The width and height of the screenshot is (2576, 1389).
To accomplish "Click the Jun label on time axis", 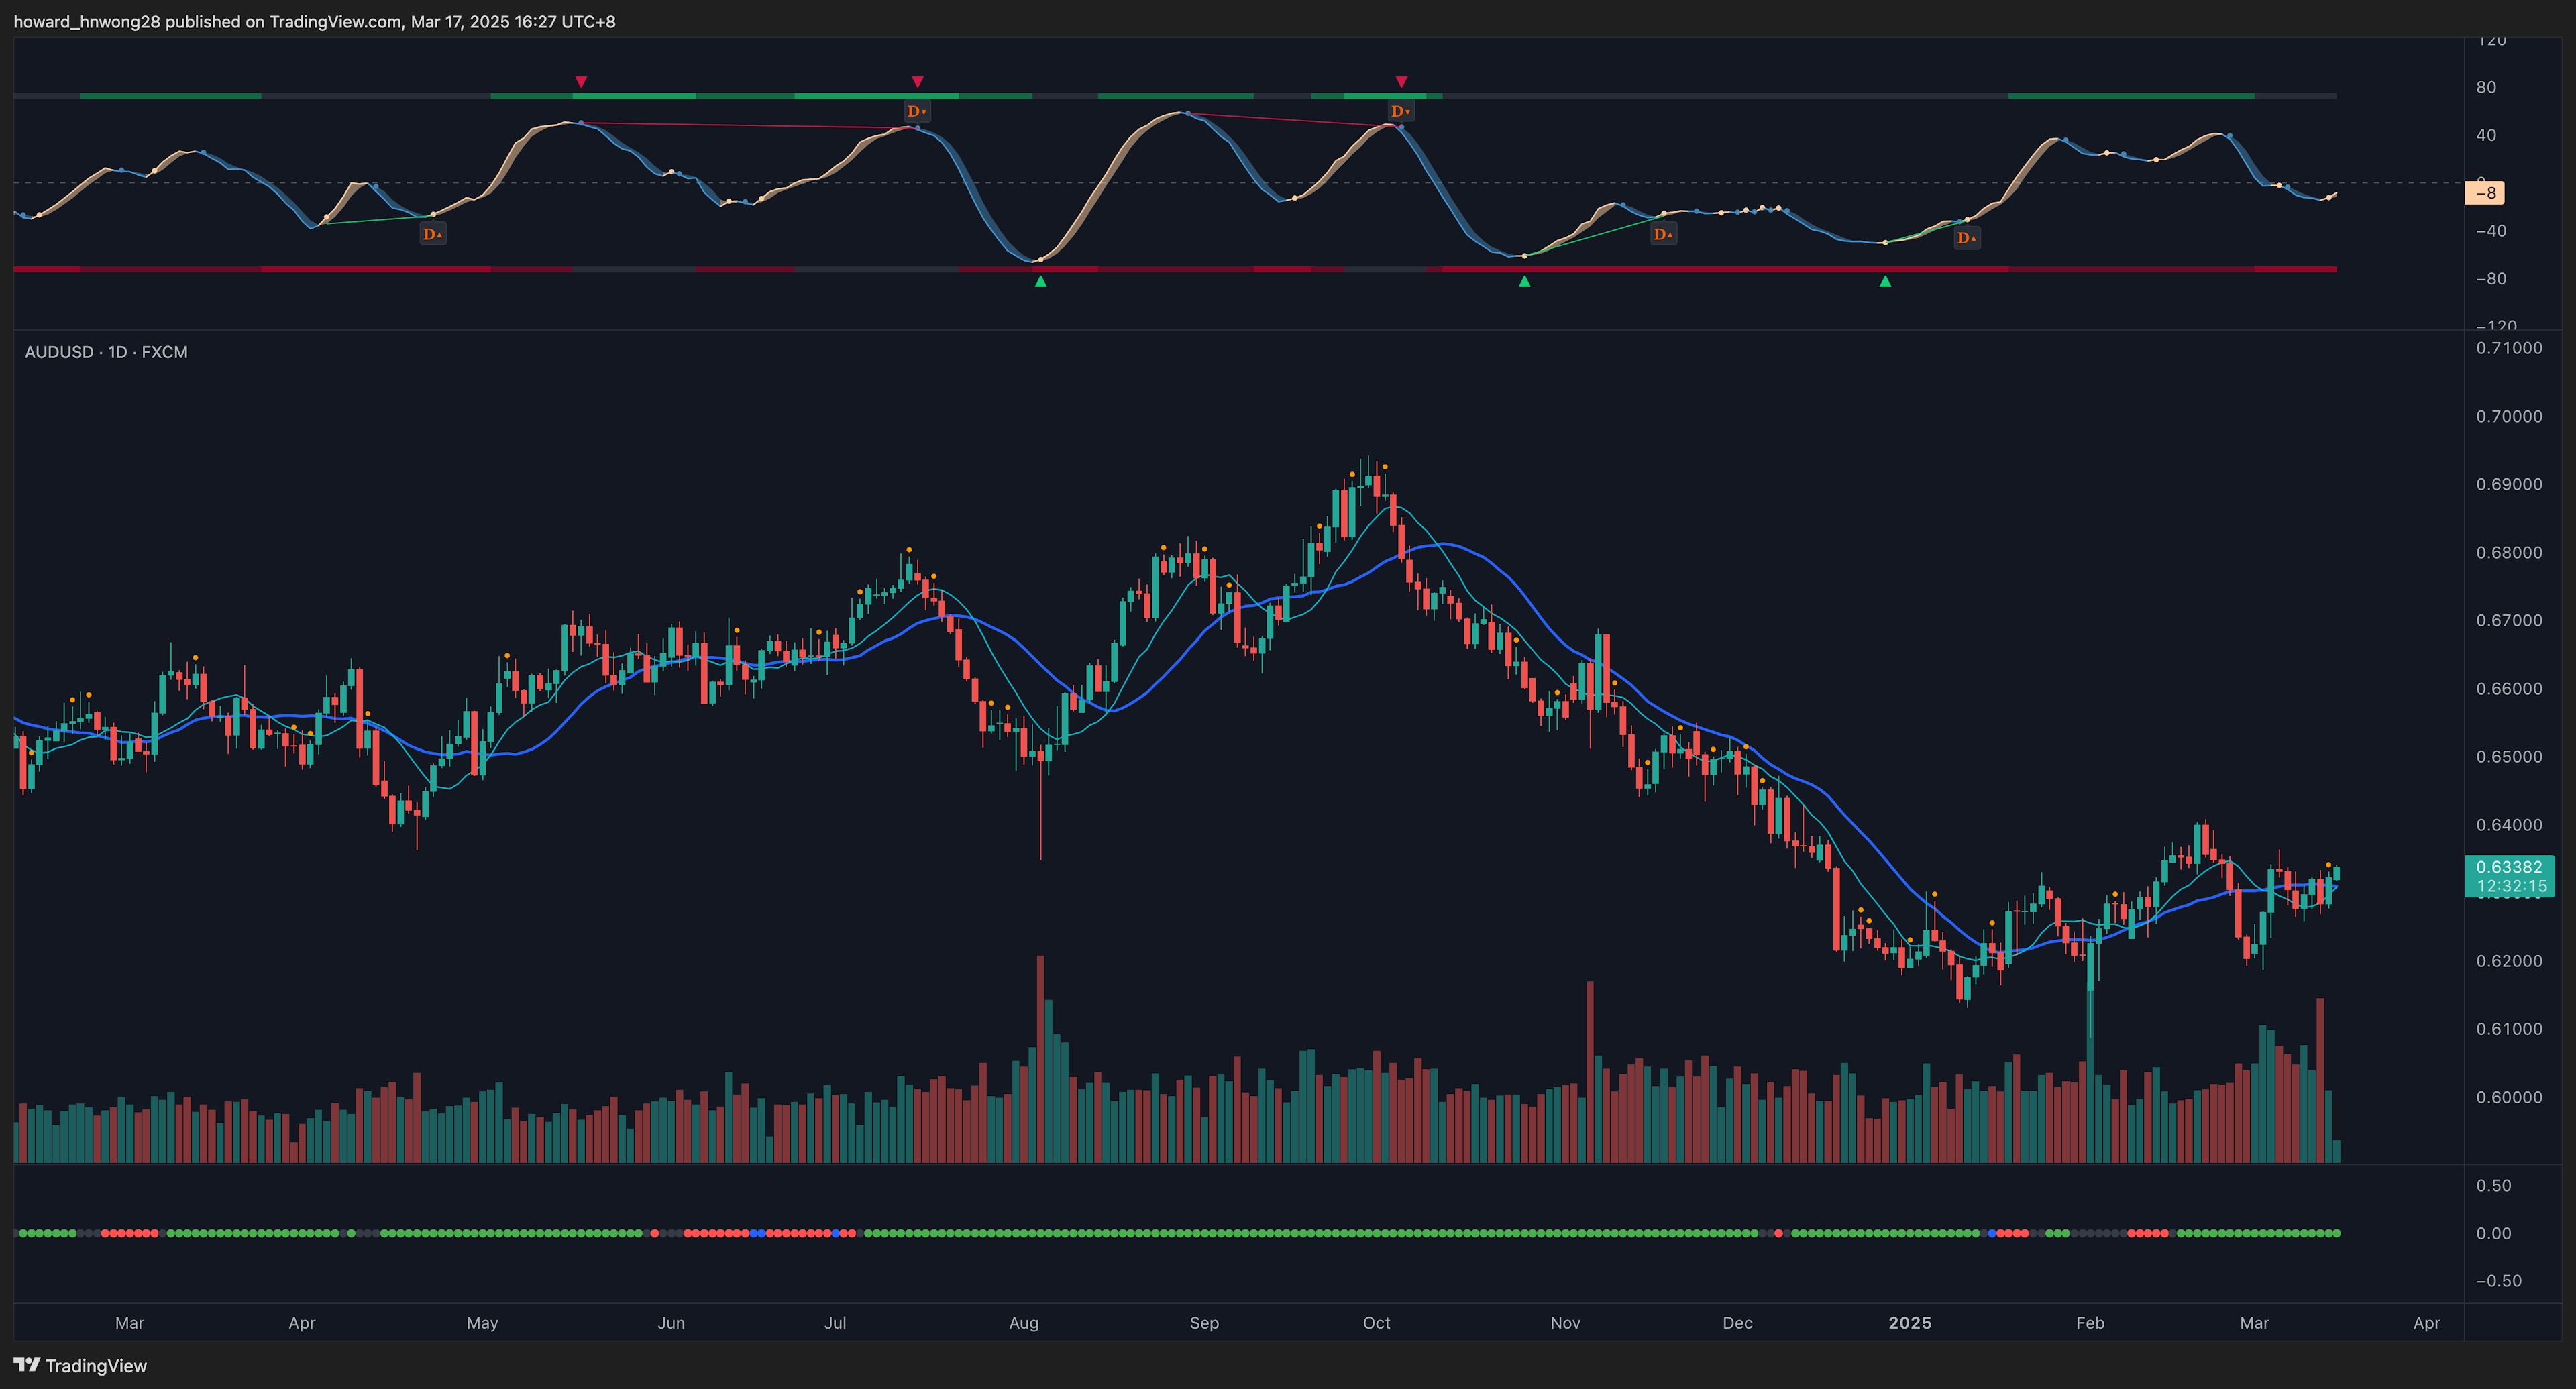I will [x=671, y=1323].
